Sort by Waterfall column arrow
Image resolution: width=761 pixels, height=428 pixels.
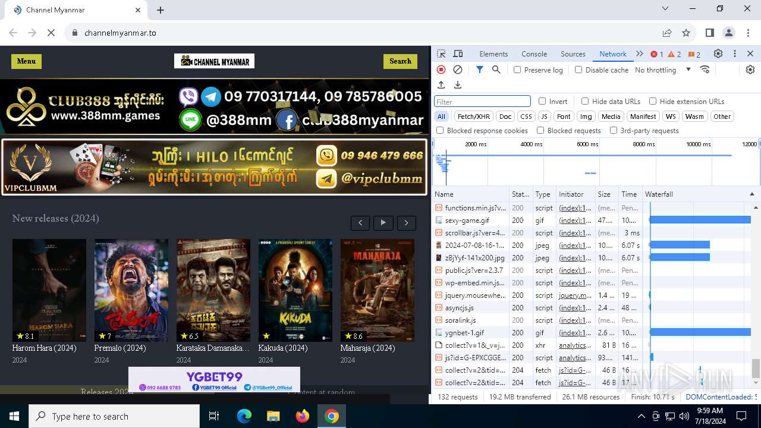[751, 194]
